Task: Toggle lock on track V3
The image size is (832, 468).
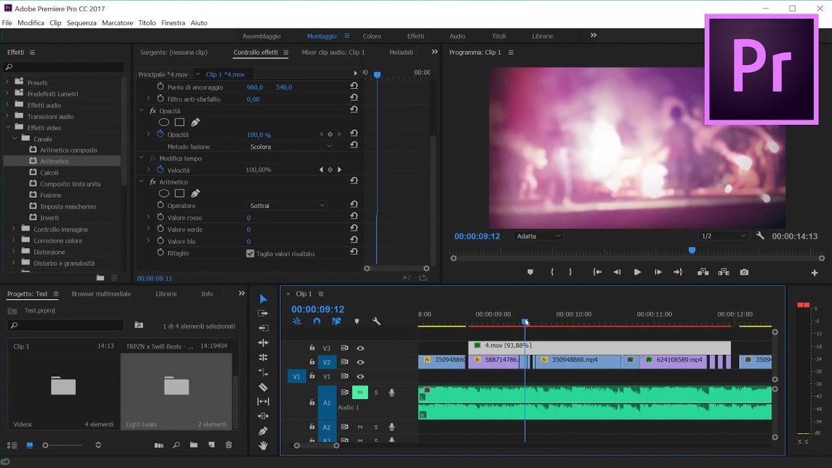Action: [x=312, y=348]
